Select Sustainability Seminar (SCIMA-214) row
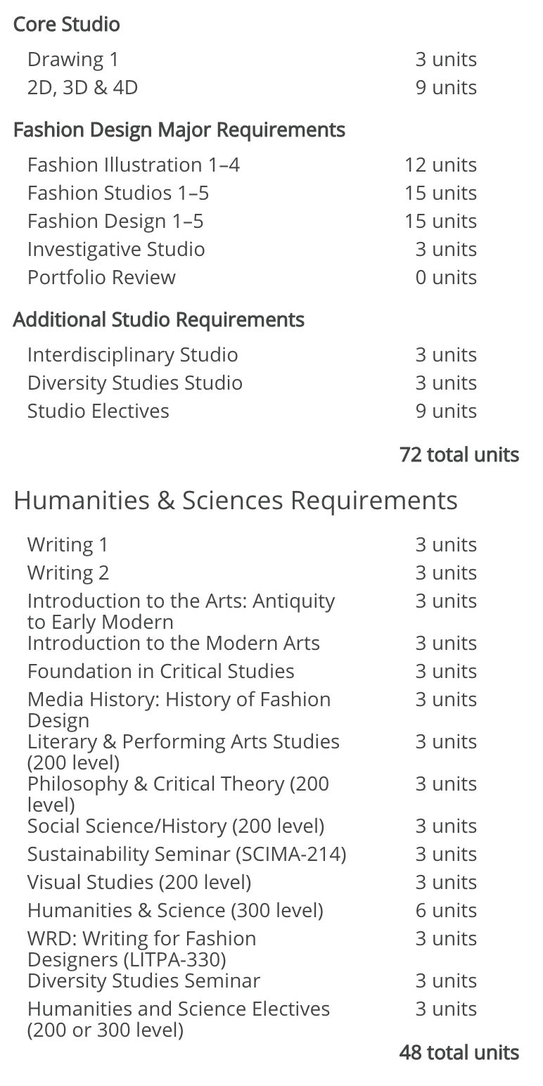 [252, 855]
